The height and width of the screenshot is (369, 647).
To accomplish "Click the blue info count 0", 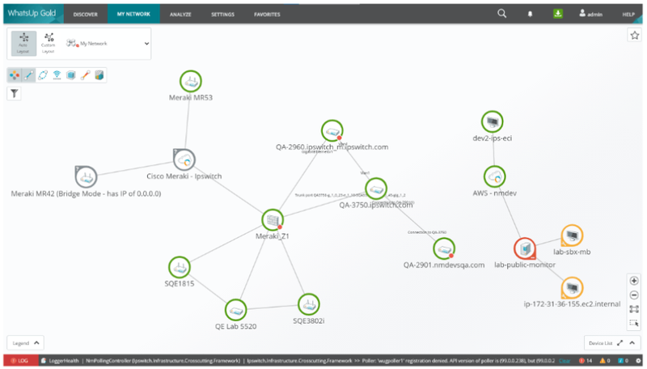I will click(624, 361).
